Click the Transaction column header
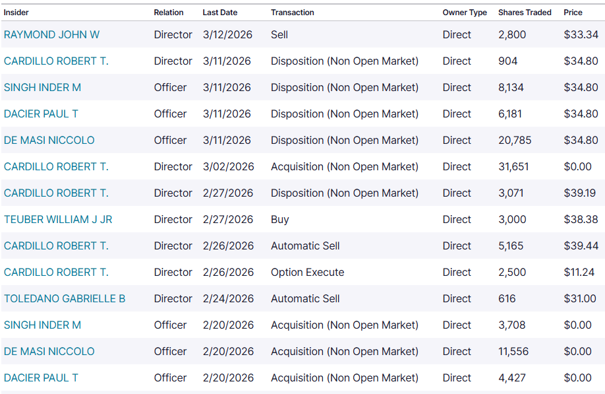The width and height of the screenshot is (605, 394). click(x=292, y=13)
